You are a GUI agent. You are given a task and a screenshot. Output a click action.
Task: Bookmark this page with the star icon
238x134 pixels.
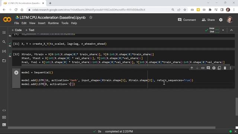185,10
